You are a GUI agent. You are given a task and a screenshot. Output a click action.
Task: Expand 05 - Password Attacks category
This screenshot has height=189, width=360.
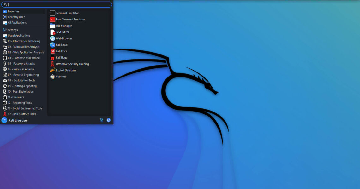21,64
